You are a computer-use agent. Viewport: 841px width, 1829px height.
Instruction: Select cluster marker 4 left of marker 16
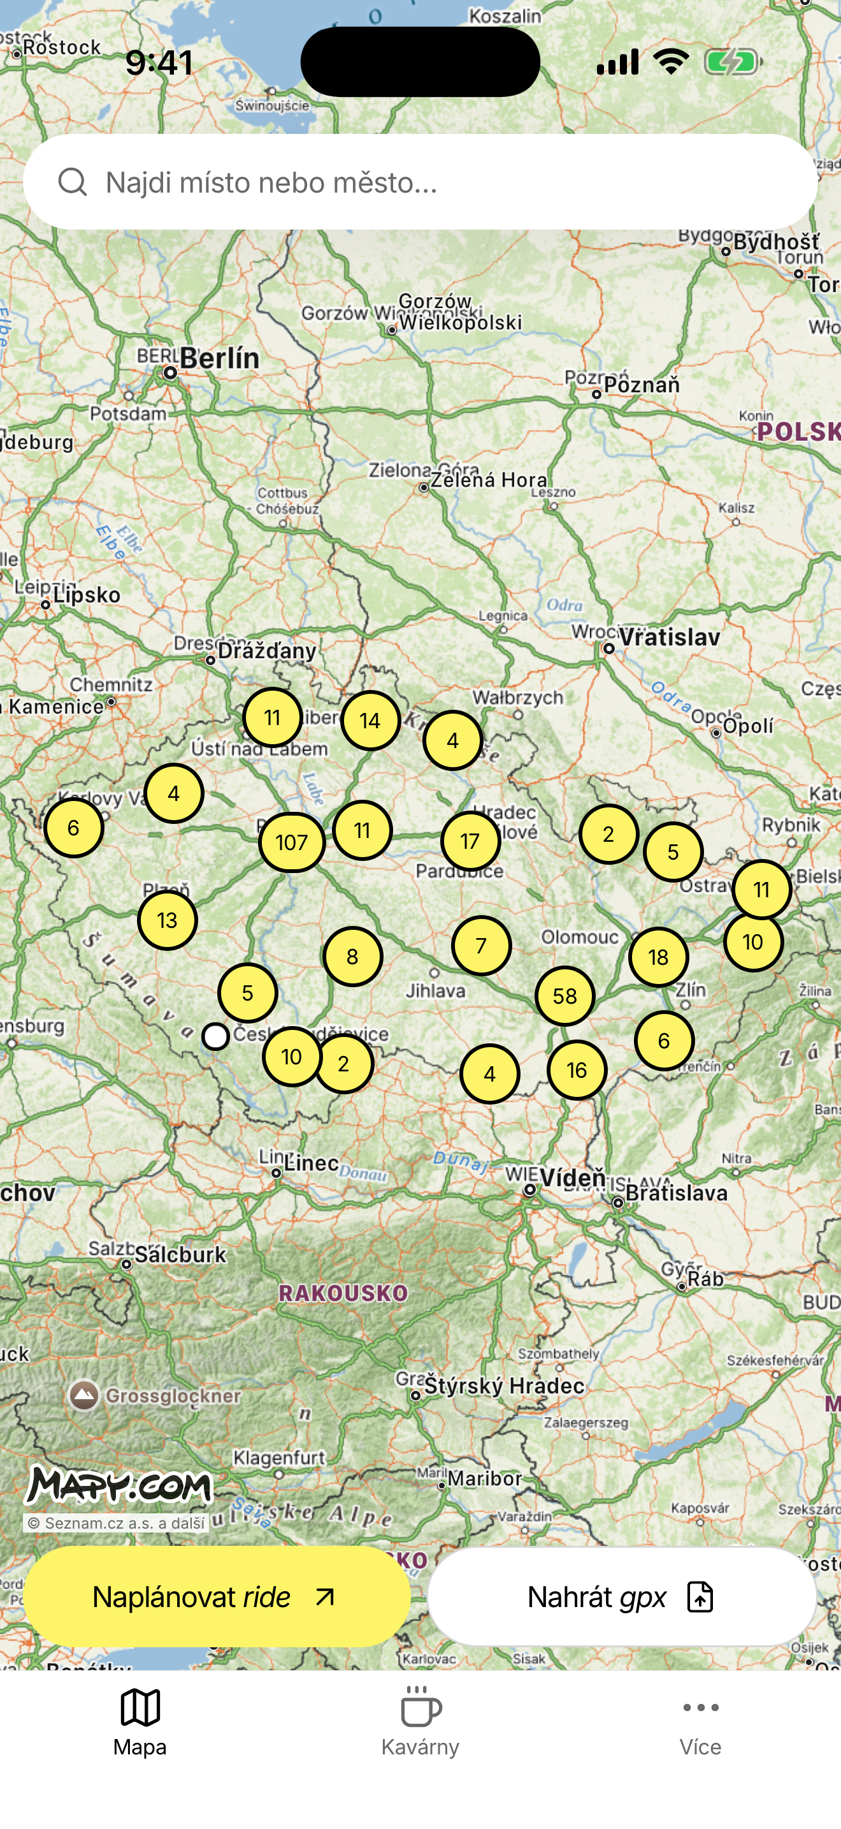point(489,1073)
